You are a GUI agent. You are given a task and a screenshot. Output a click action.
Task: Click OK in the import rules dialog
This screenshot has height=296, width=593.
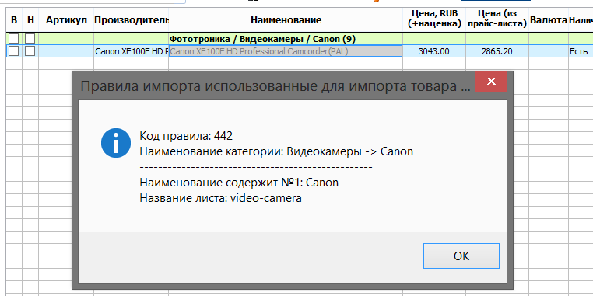[x=461, y=256]
